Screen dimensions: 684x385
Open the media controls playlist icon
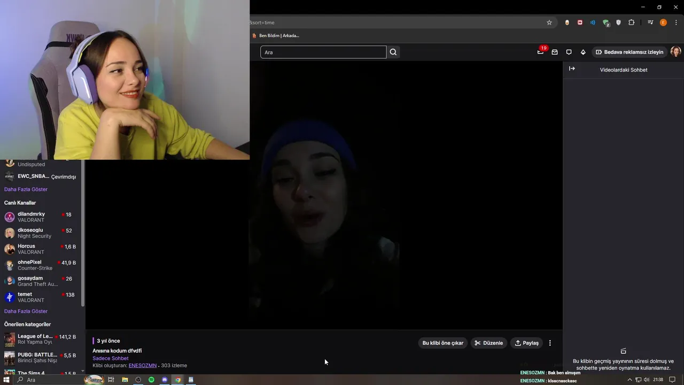(650, 22)
